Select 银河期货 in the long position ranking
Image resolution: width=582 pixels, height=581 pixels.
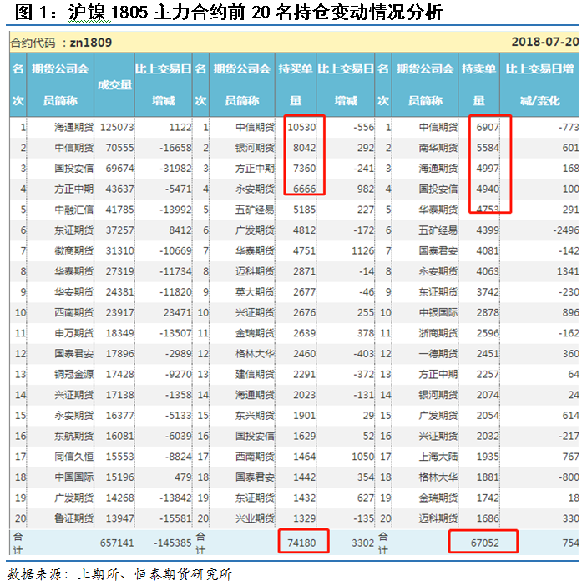pyautogui.click(x=255, y=148)
